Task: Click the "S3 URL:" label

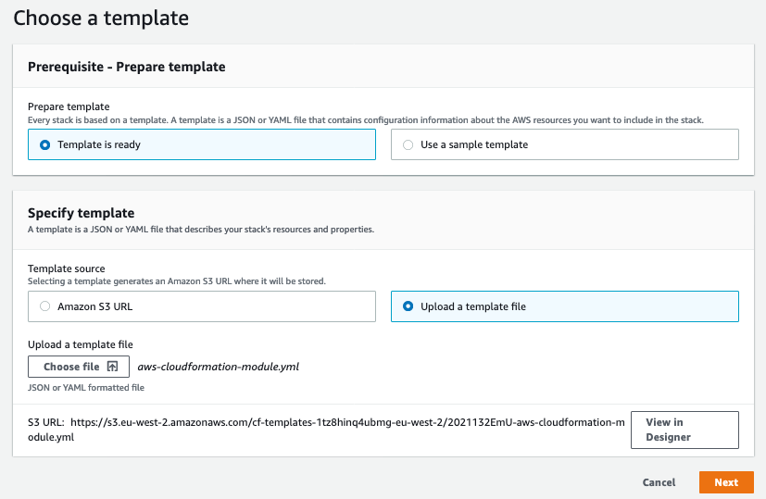Action: coord(46,423)
